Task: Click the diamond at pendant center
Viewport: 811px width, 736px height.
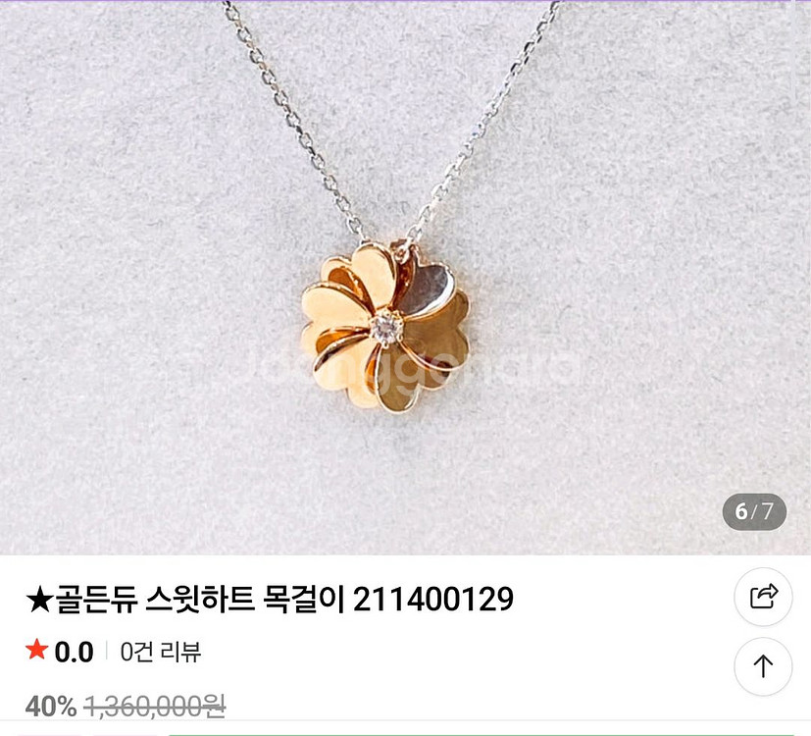Action: point(386,326)
